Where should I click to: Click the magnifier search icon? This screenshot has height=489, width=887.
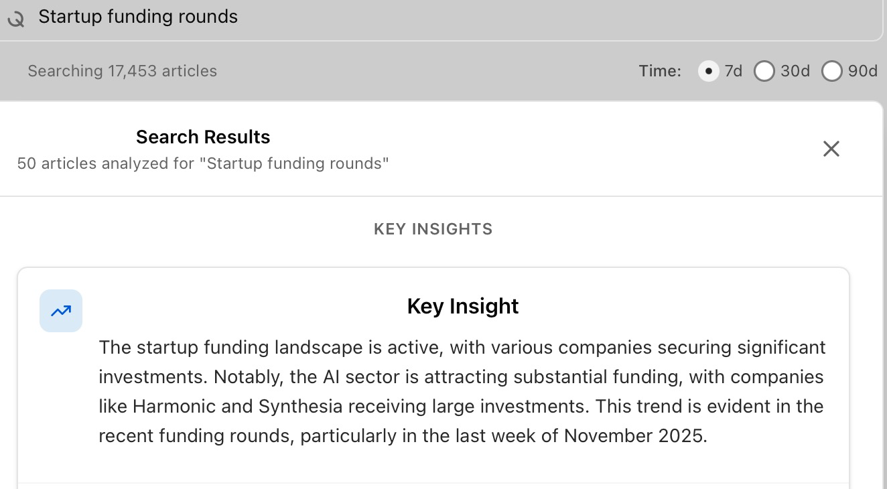click(15, 19)
